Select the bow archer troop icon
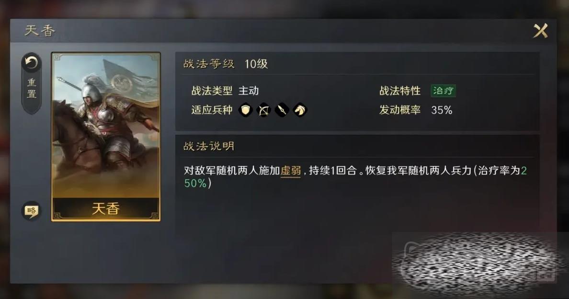The width and height of the screenshot is (569, 299). [264, 110]
